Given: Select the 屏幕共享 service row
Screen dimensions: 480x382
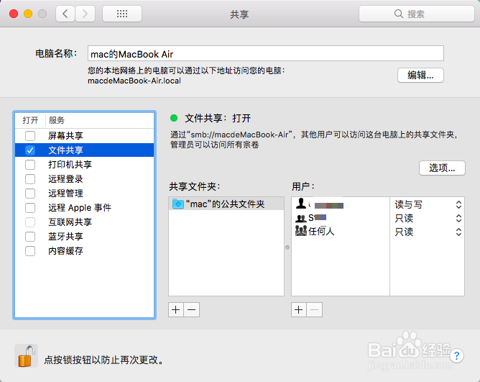Looking at the screenshot, I should pos(85,135).
